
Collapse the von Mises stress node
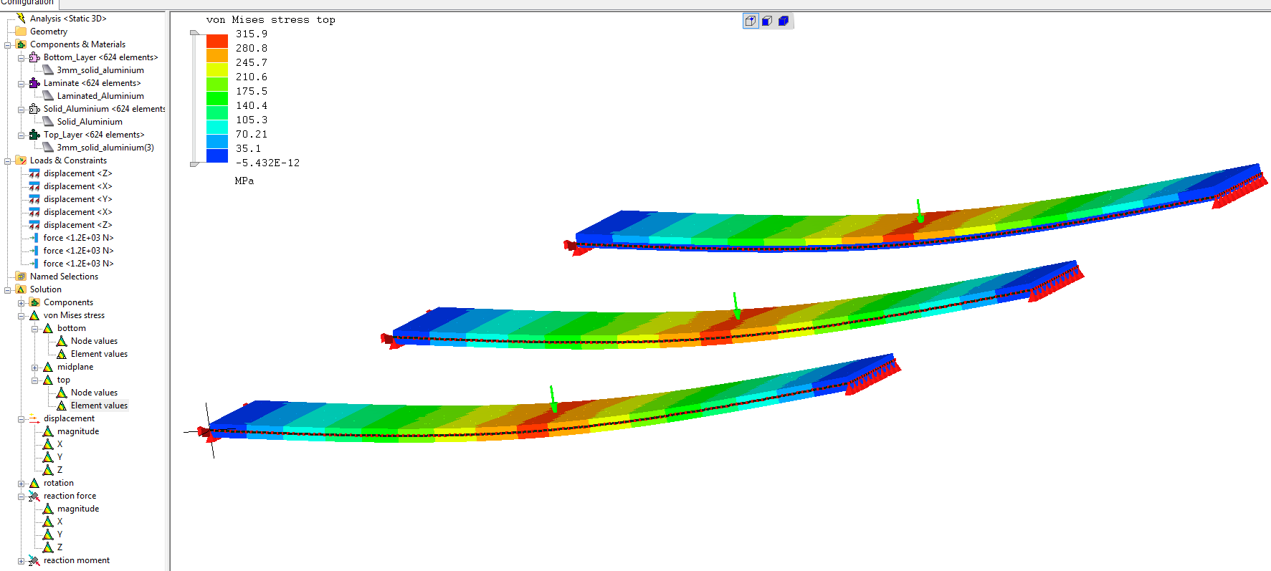coord(22,315)
